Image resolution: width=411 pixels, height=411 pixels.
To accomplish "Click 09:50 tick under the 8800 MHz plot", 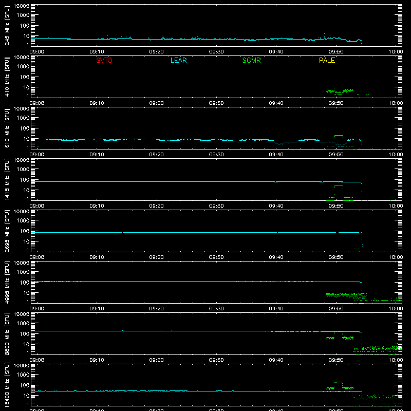I will [x=336, y=360].
